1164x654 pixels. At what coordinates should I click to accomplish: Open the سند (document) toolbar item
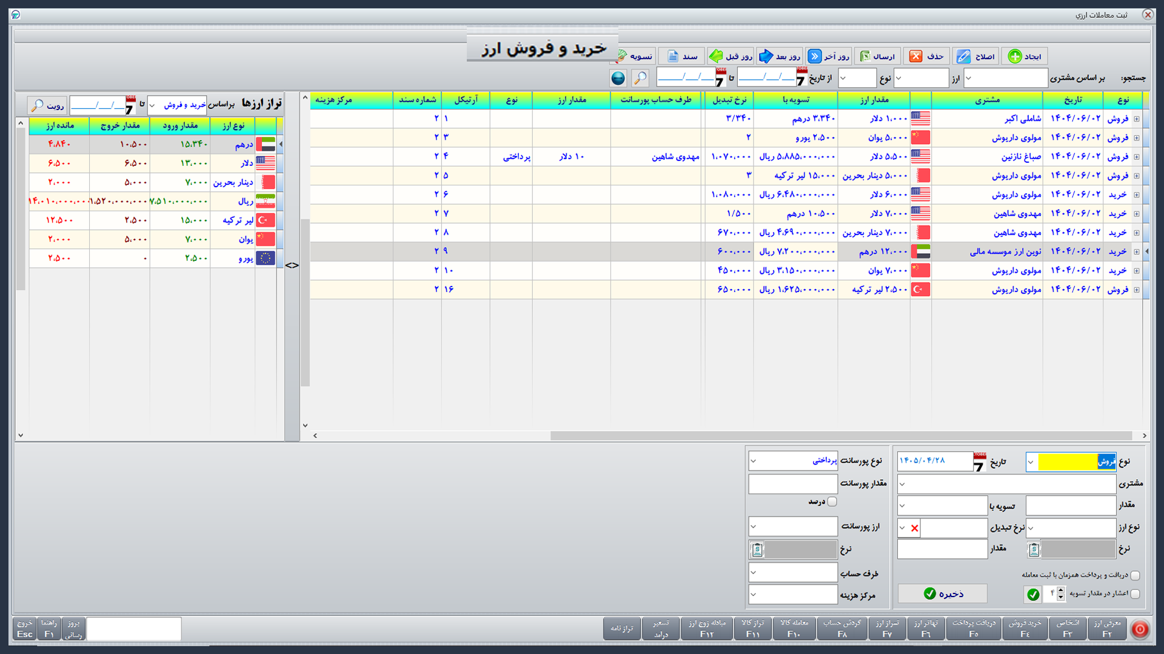pos(682,56)
